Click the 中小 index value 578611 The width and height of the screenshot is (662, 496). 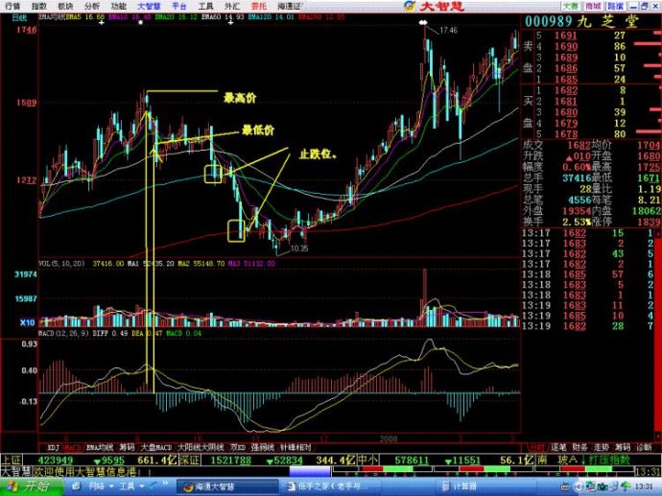412,461
